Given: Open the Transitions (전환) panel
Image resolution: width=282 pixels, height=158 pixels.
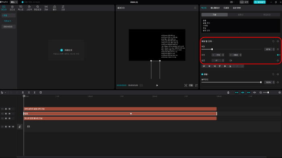Looking at the screenshot, I should [x=46, y=8].
